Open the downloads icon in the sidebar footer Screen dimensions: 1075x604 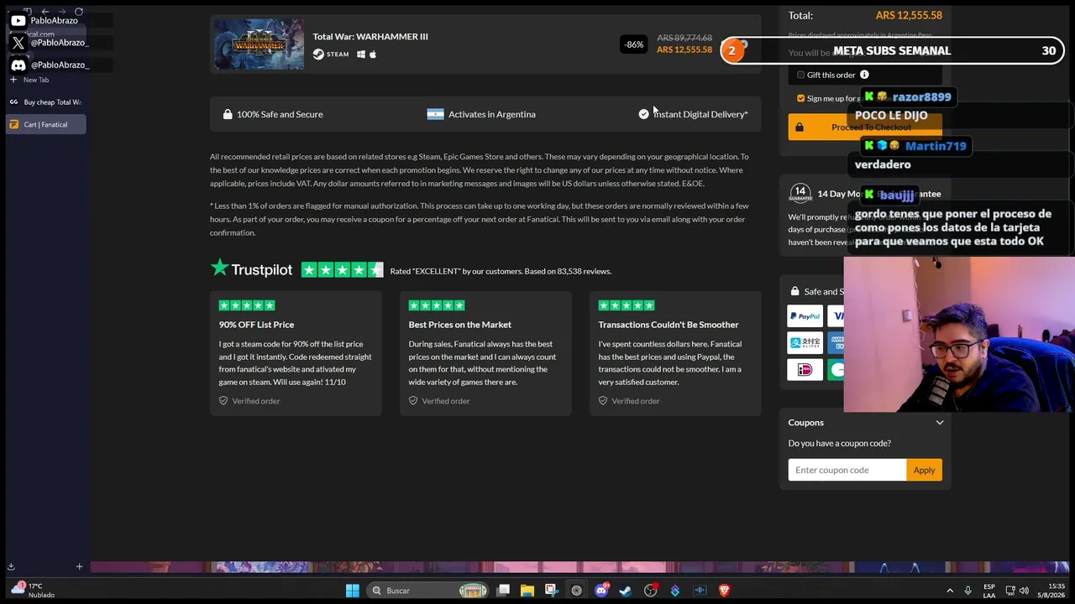[x=11, y=566]
